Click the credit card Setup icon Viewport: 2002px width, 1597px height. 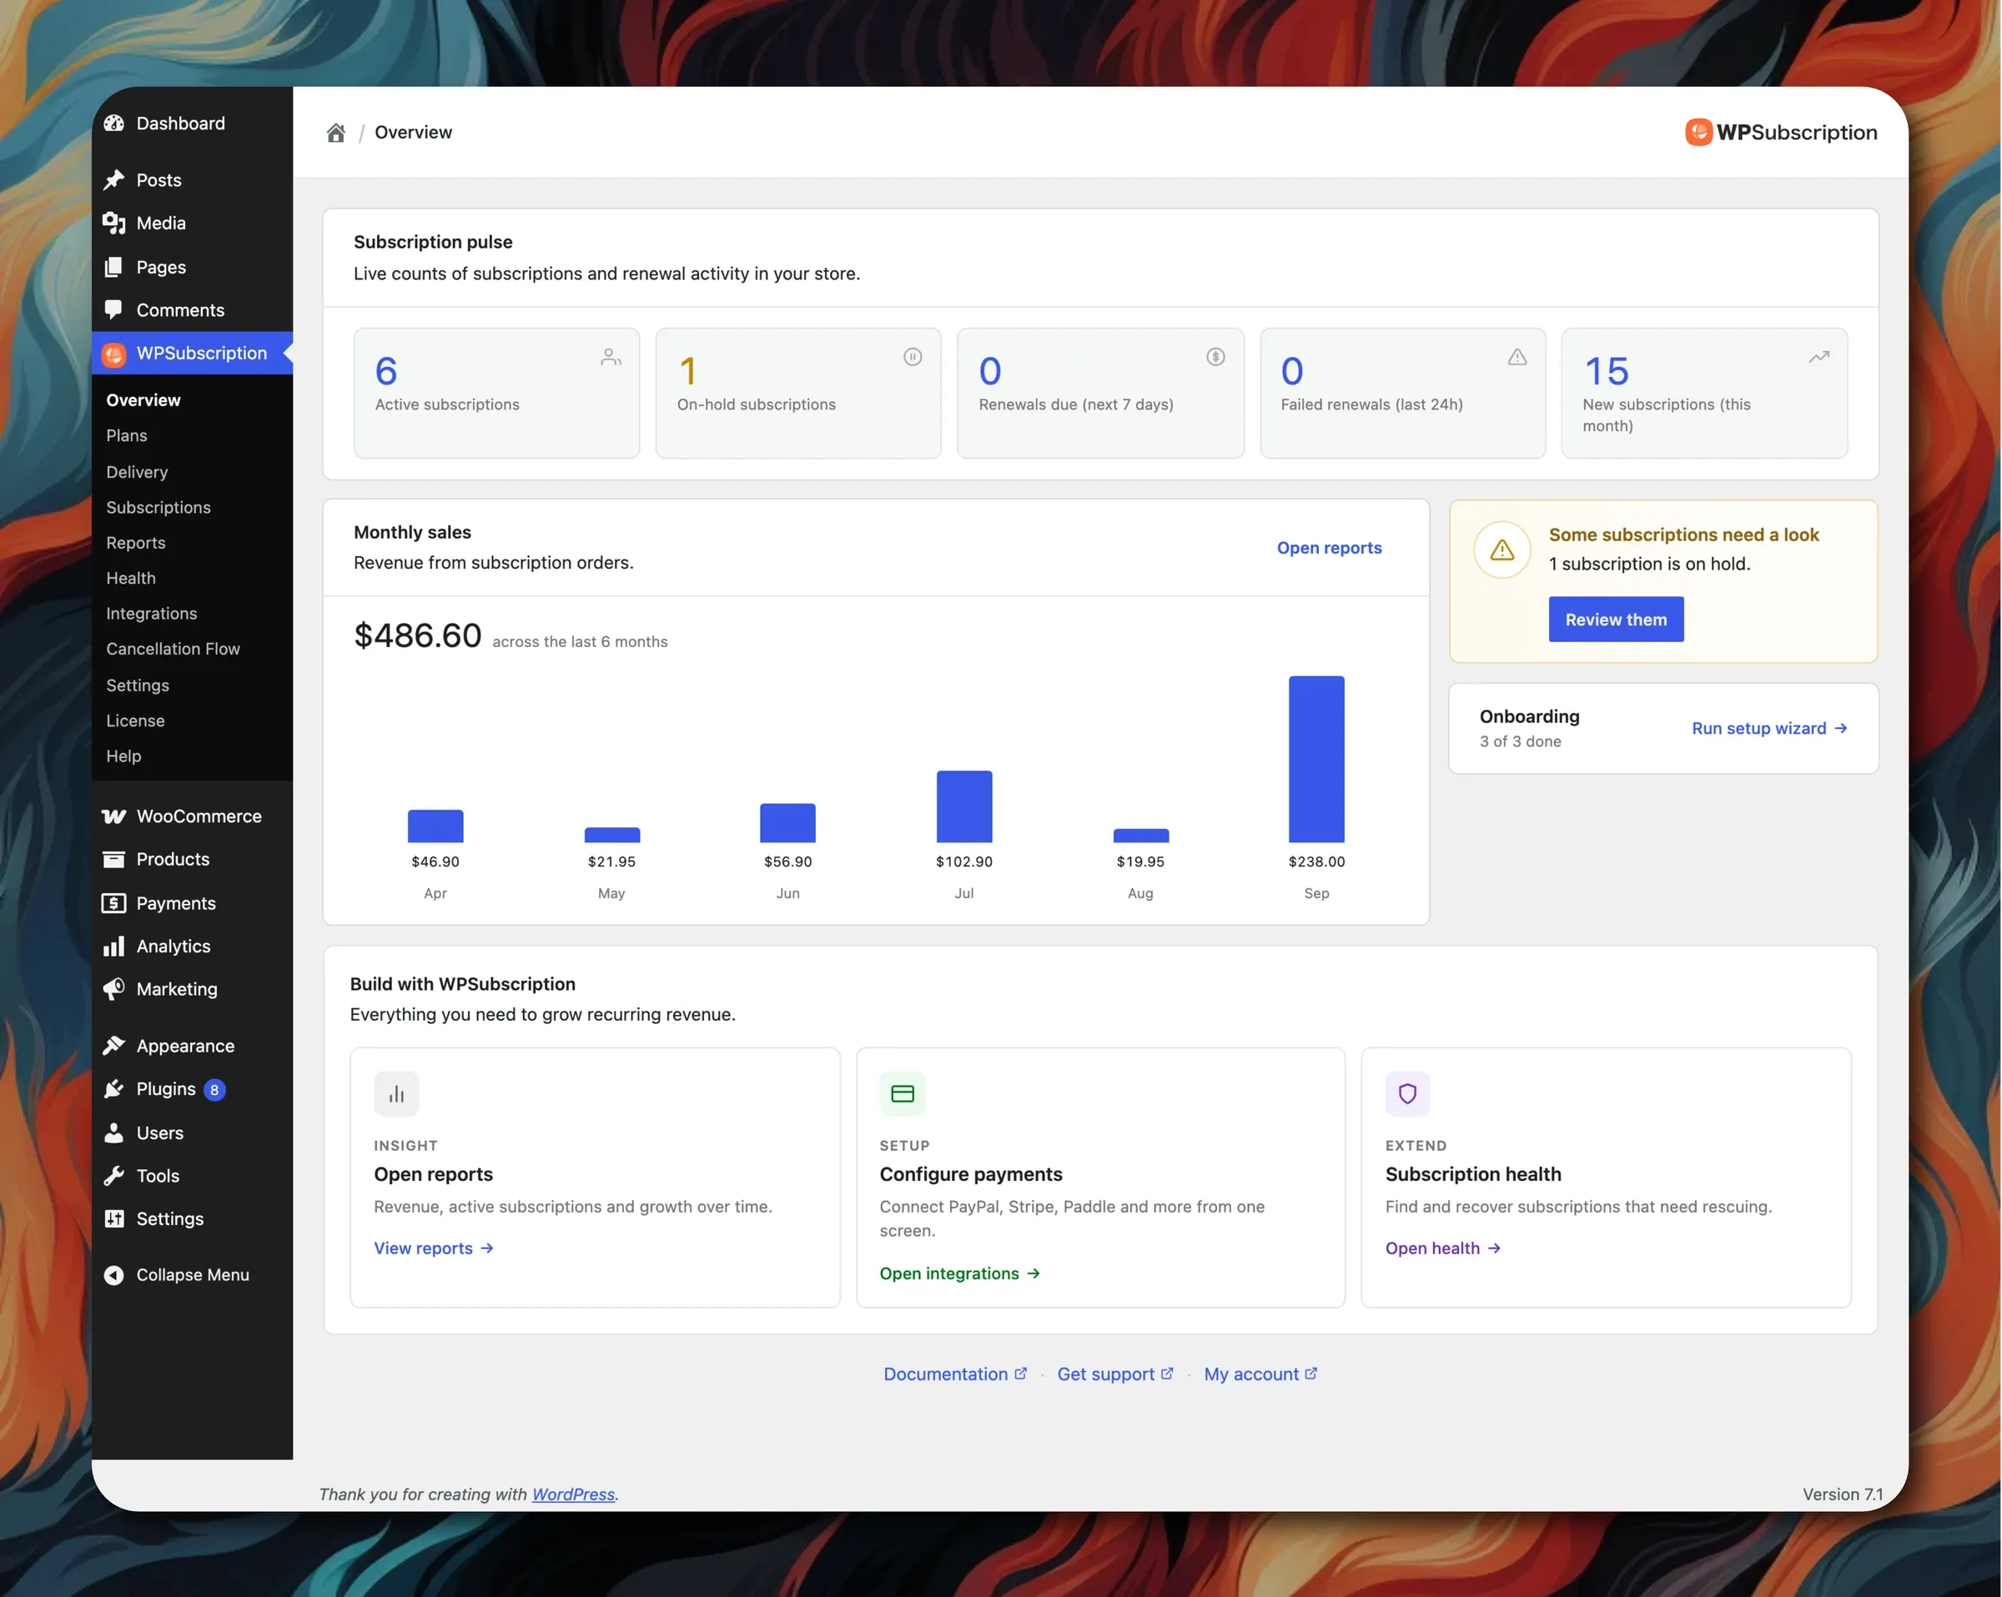[x=903, y=1094]
